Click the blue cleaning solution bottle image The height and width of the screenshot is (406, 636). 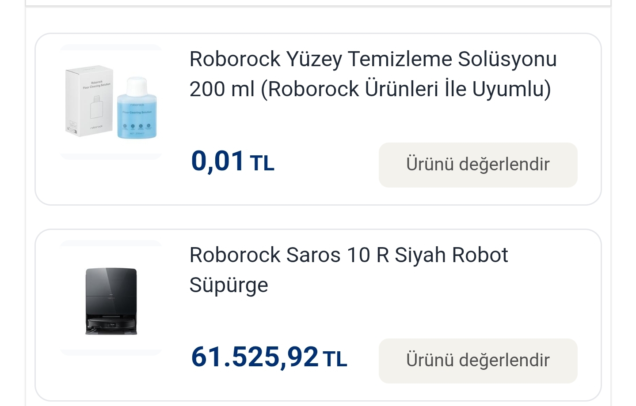point(137,108)
